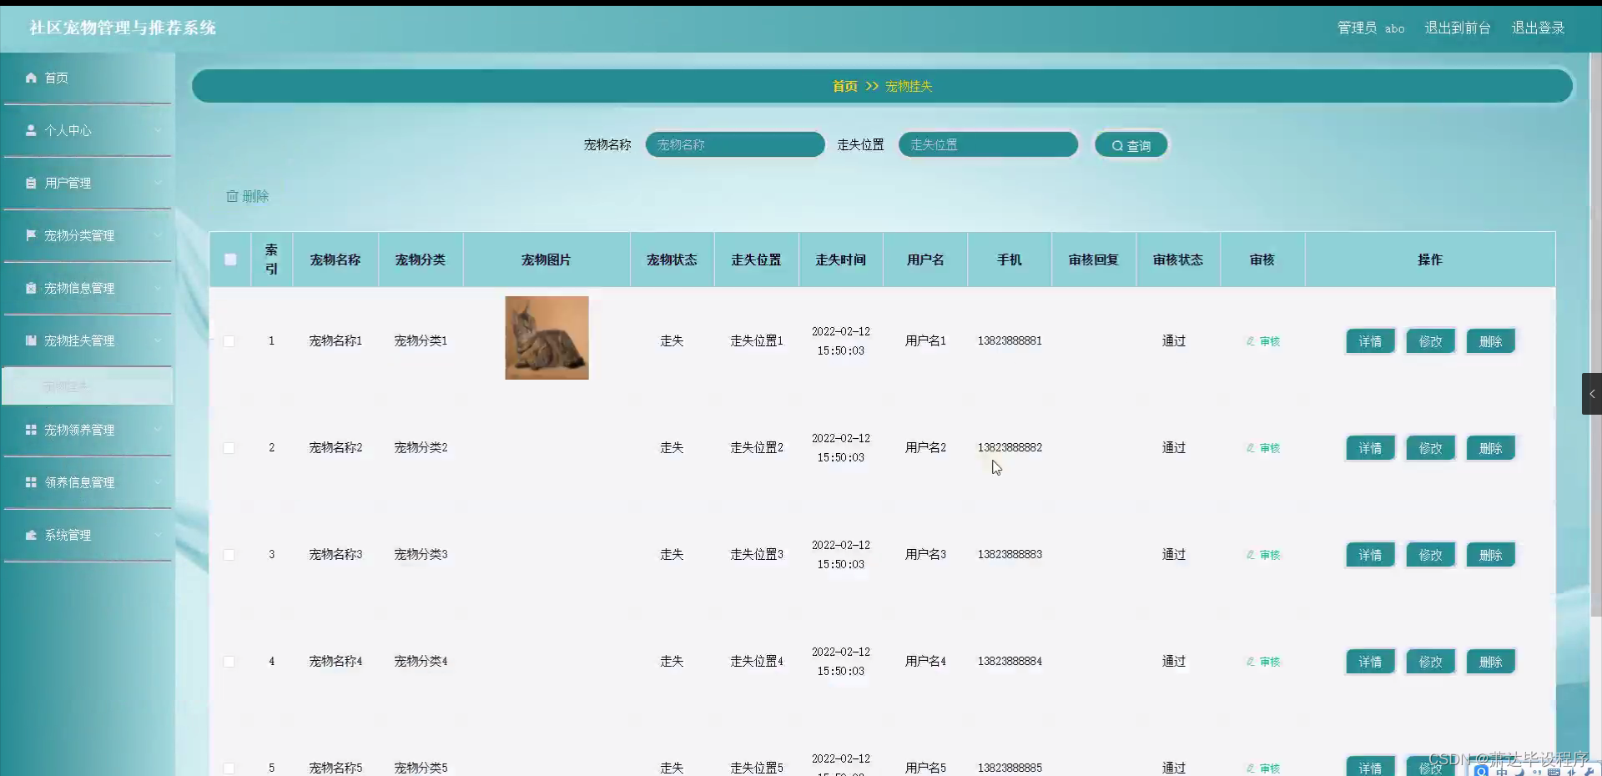Click the 审核 edit icon for row 4

[1251, 662]
